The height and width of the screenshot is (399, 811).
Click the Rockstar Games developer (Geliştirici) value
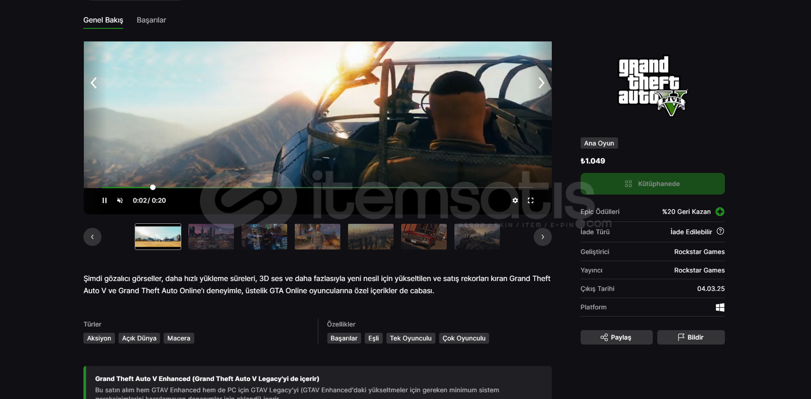699,252
